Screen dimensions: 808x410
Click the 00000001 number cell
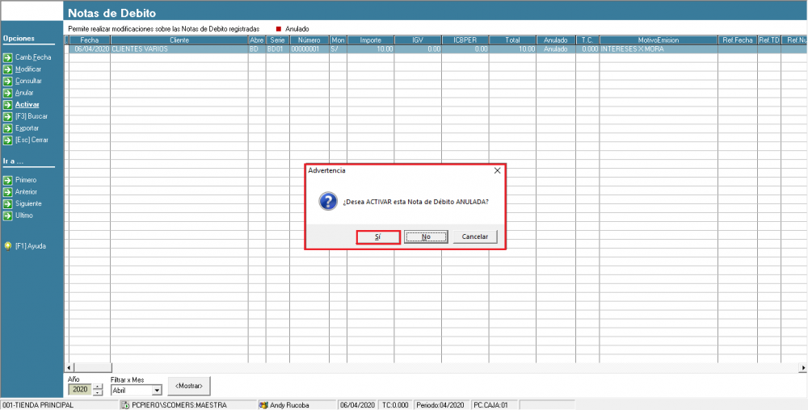pyautogui.click(x=309, y=49)
